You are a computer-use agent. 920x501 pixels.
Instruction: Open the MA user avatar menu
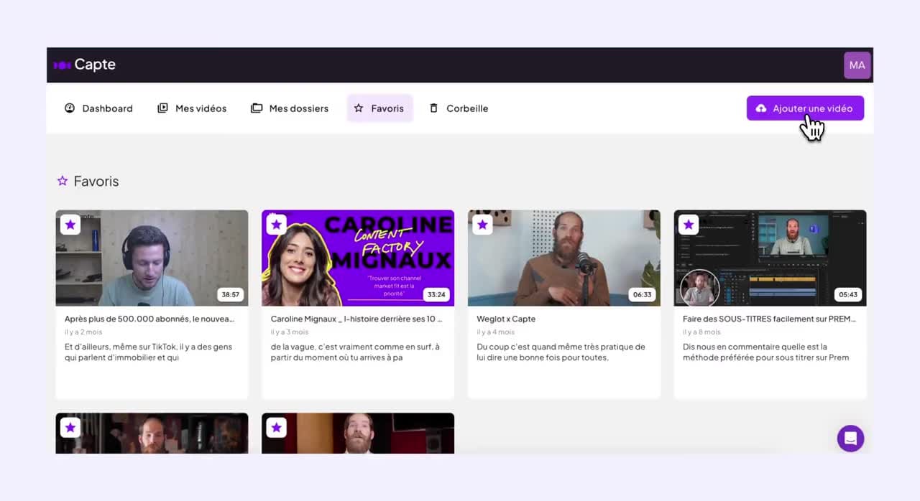coord(857,65)
